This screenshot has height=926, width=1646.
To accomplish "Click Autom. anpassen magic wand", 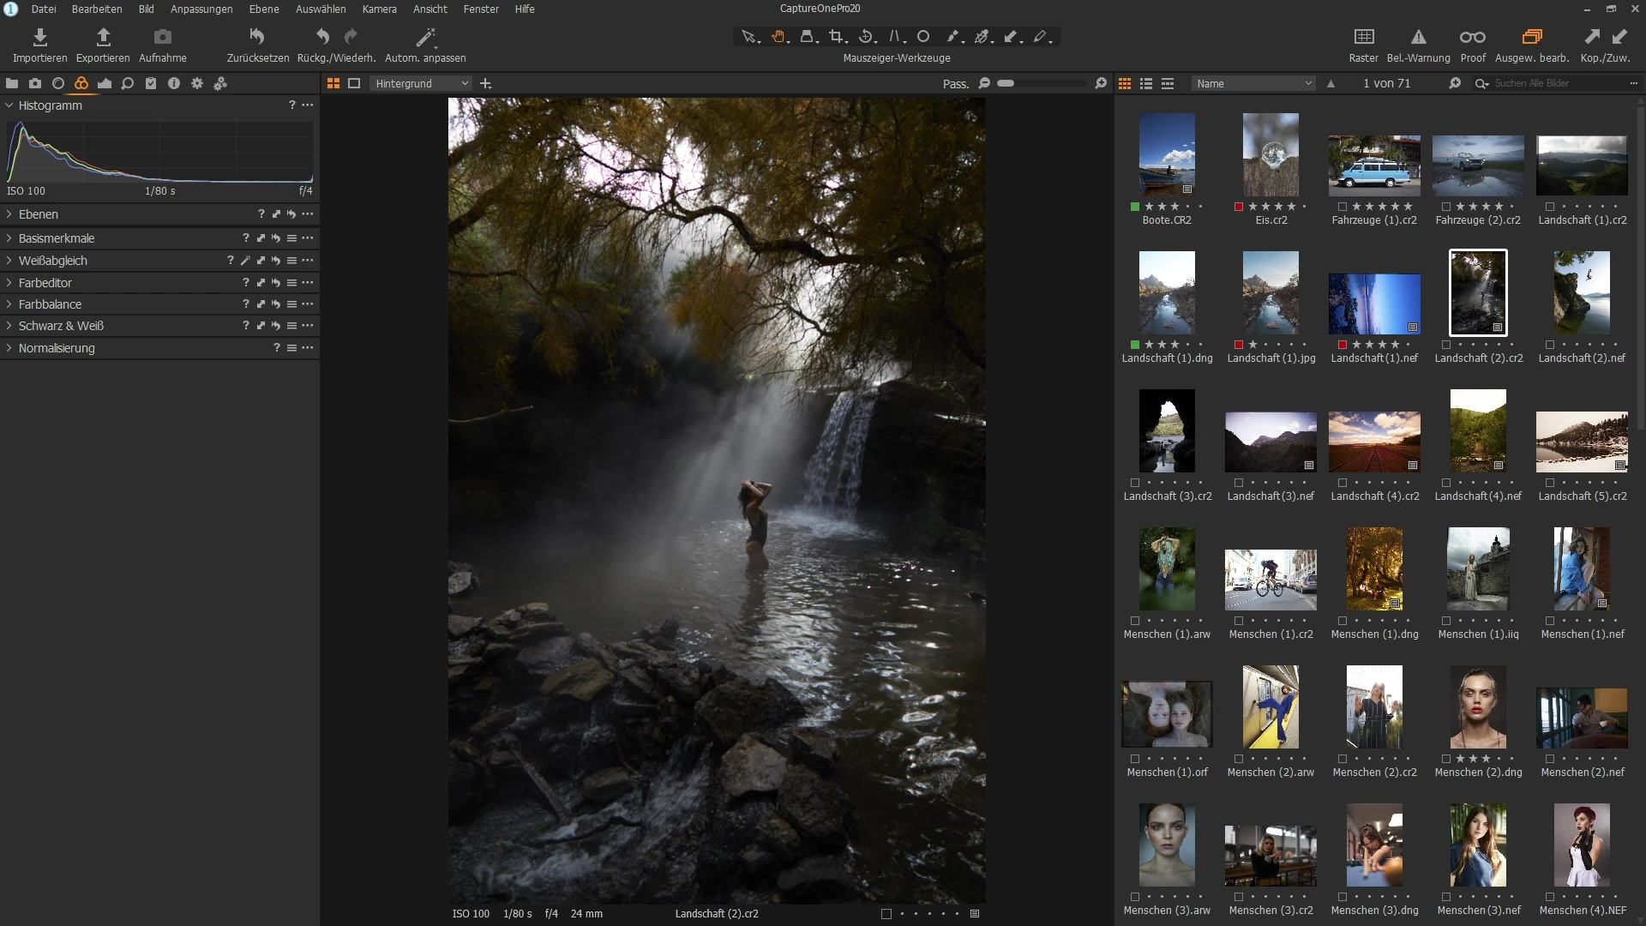I will click(425, 37).
